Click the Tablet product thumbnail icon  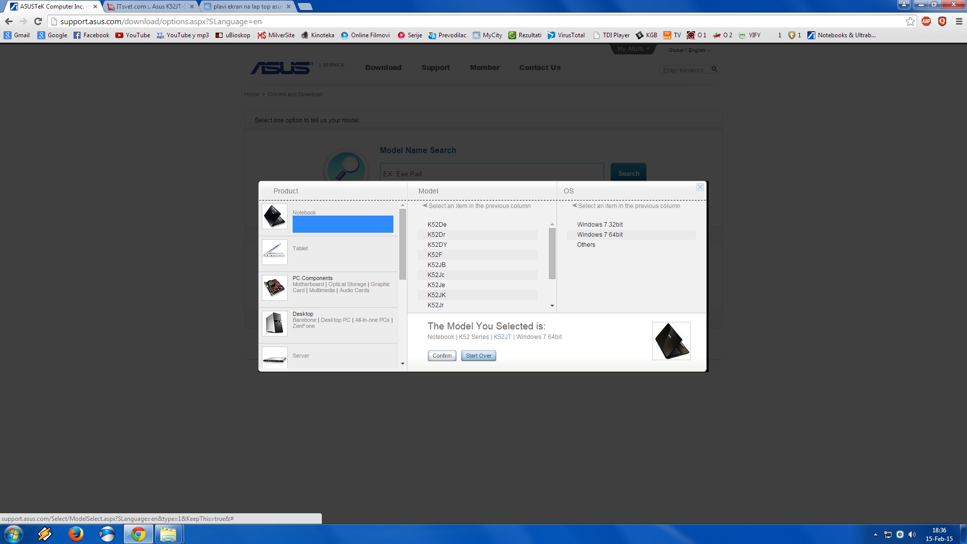coord(274,252)
